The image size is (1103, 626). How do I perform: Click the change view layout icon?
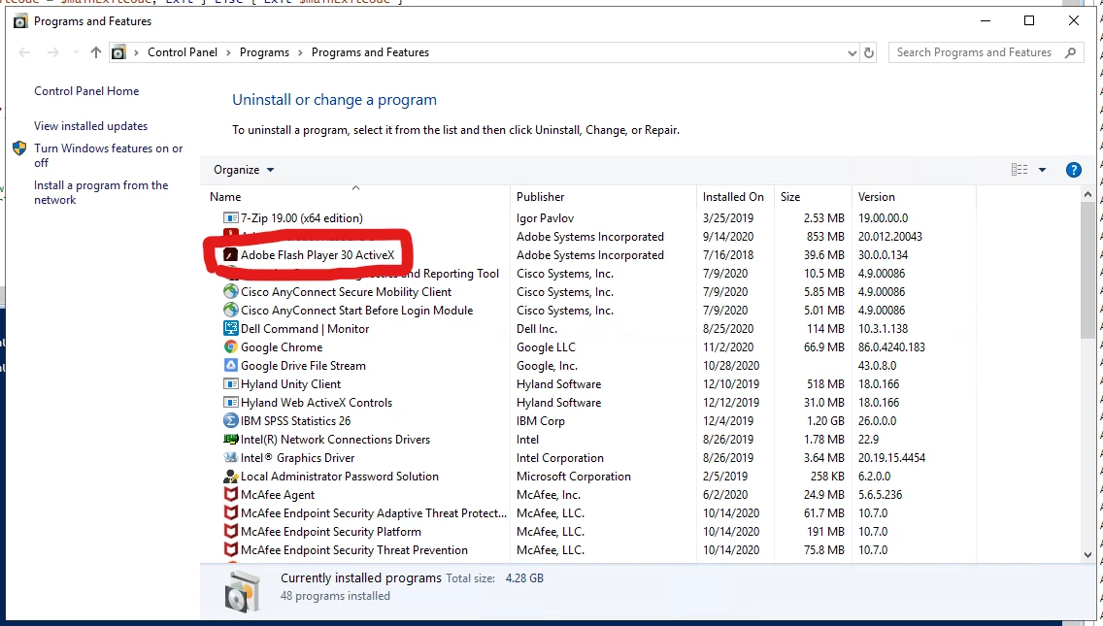(x=1019, y=170)
